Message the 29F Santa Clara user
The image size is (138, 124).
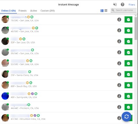(128, 74)
